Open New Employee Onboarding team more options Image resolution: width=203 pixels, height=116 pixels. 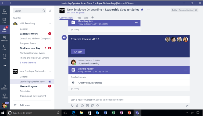[50, 71]
